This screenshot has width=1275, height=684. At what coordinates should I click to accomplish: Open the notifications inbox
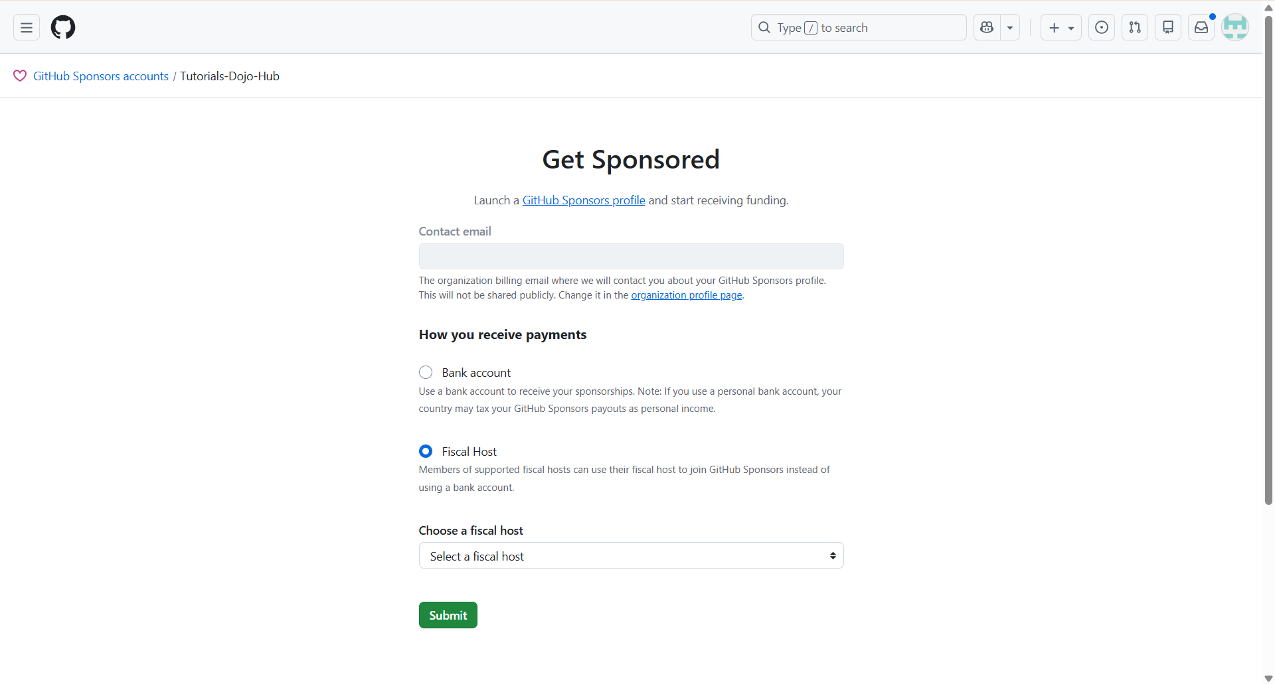(1201, 27)
